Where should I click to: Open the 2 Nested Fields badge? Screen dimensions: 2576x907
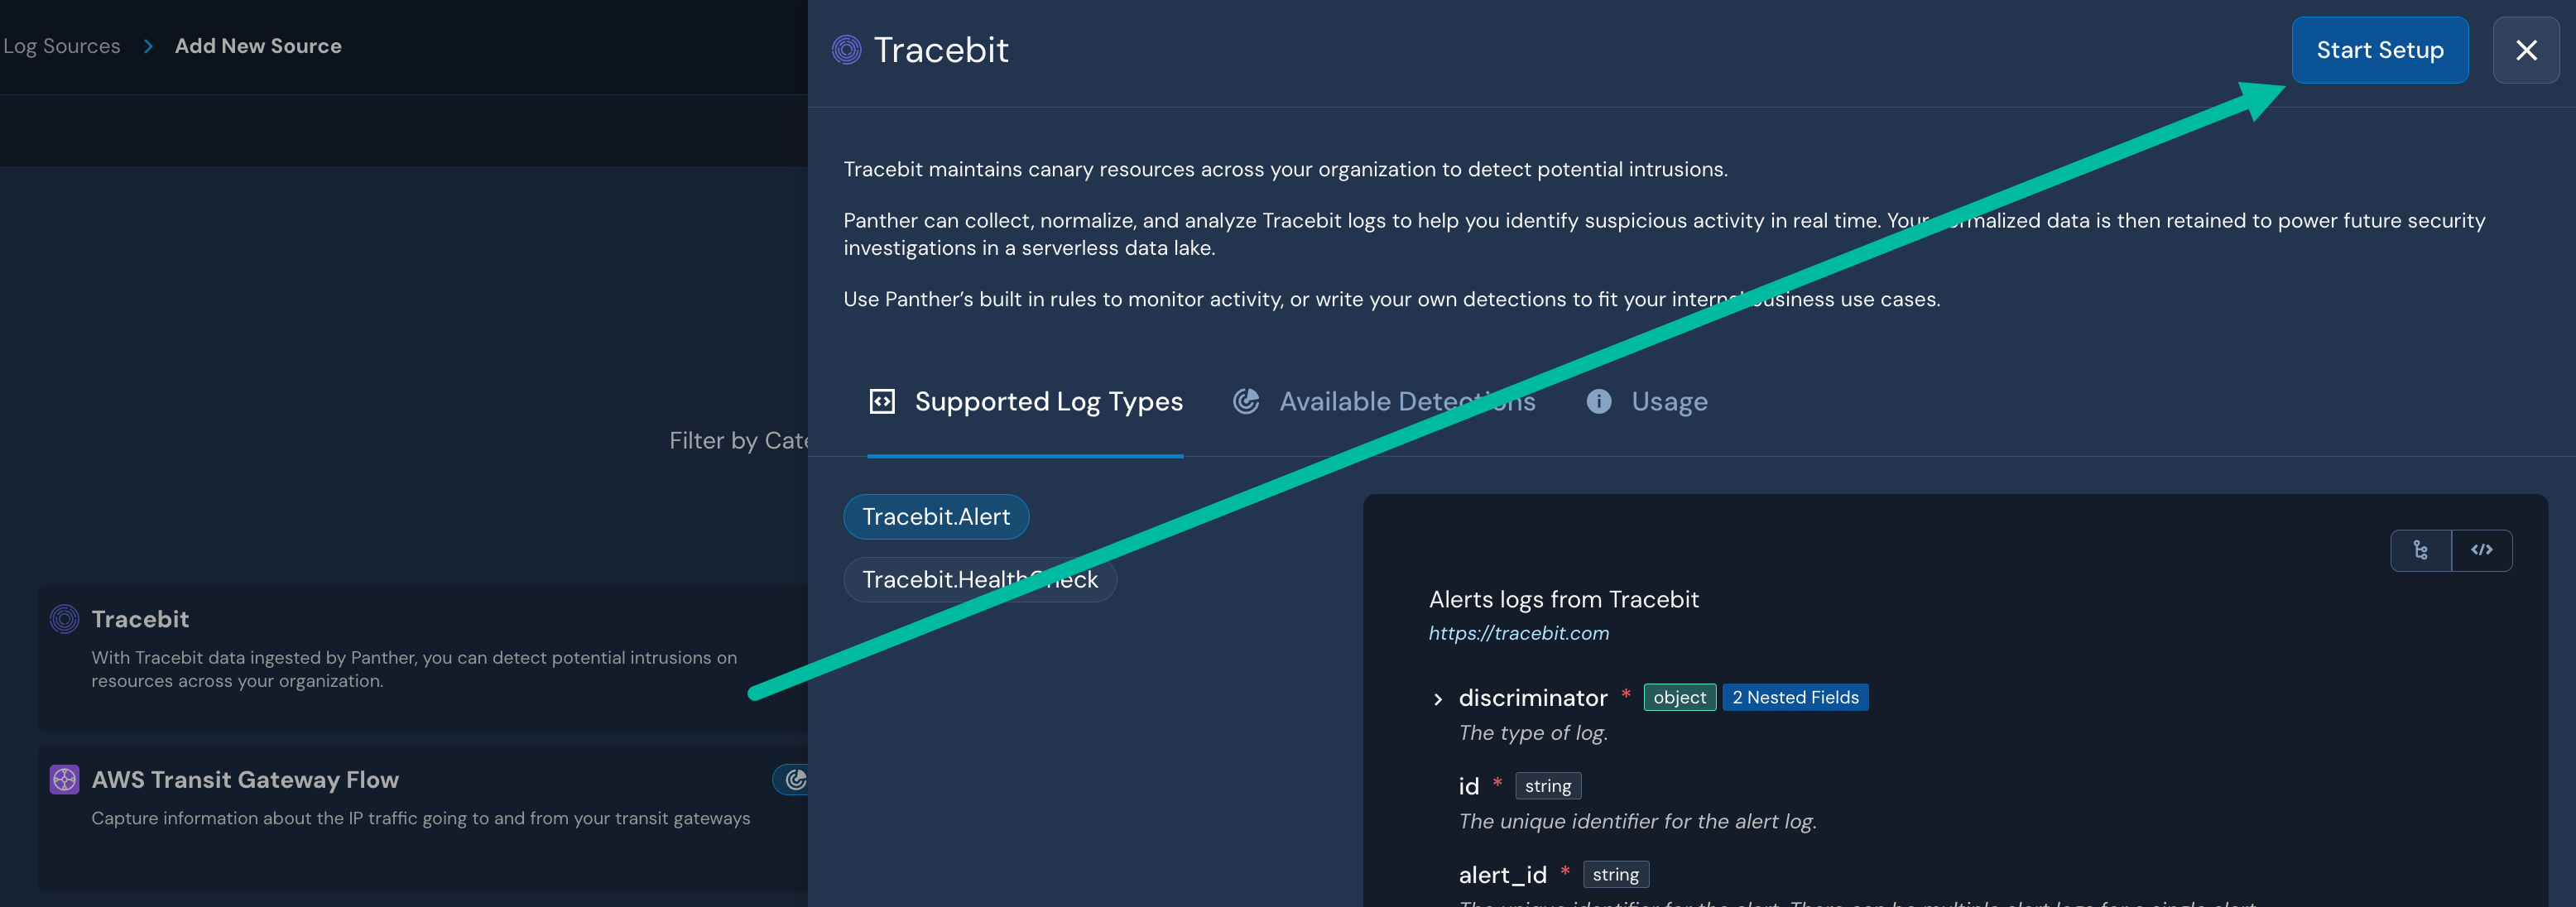pyautogui.click(x=1795, y=697)
